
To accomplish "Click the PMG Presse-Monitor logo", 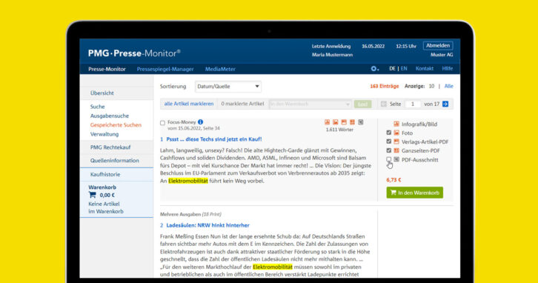I will (134, 53).
